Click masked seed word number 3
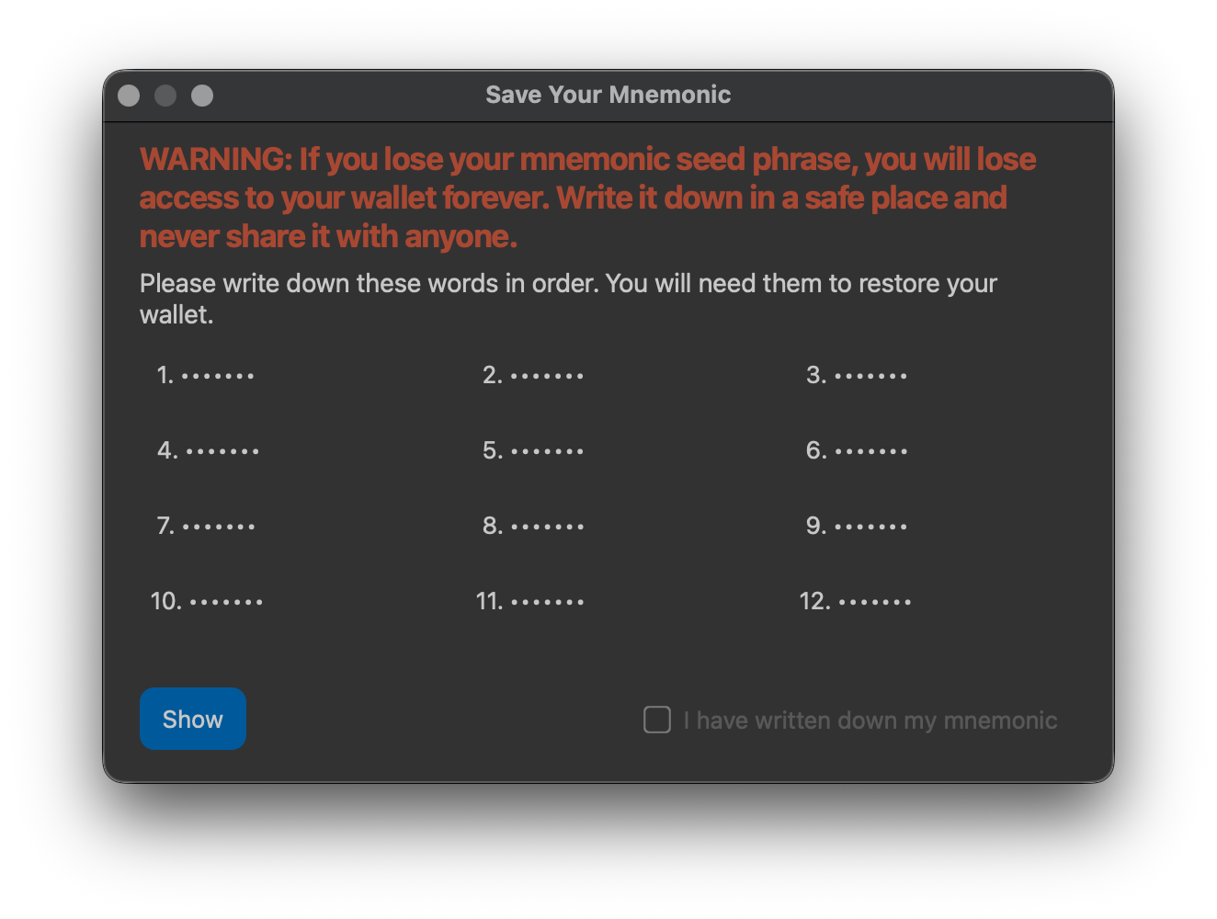This screenshot has height=919, width=1217. click(870, 376)
